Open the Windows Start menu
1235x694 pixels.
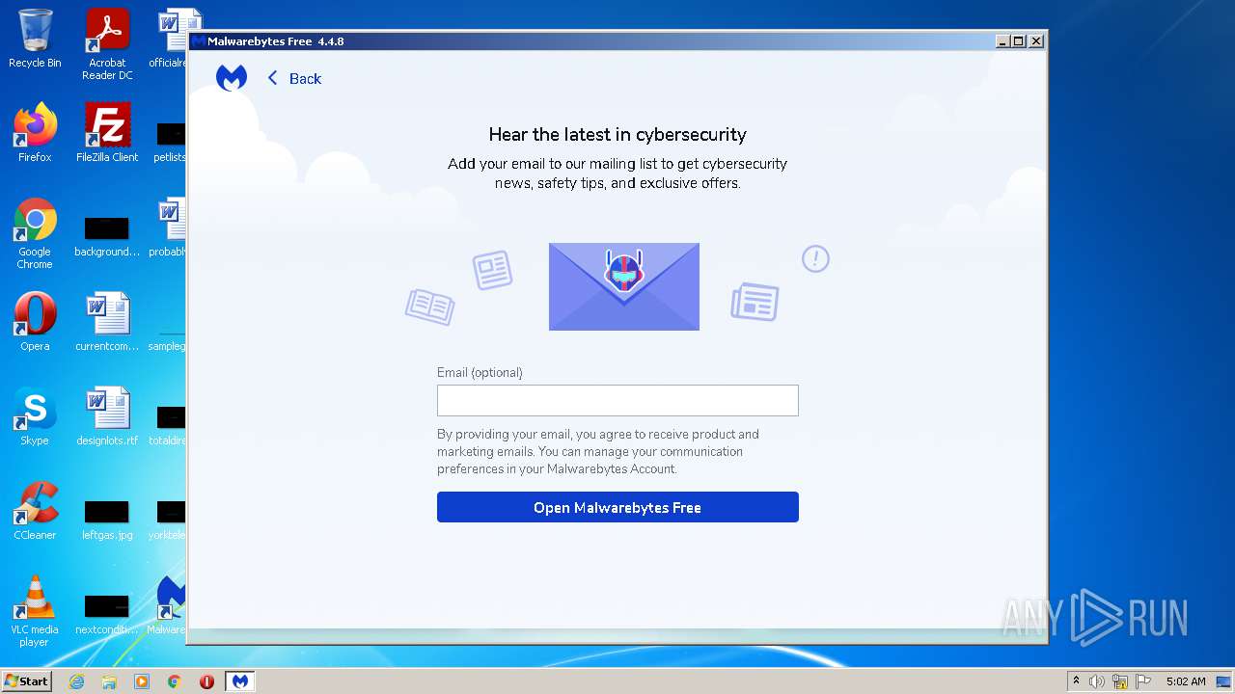(x=27, y=681)
